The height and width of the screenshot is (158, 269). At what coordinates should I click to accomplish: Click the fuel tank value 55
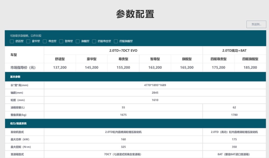tap(123, 107)
